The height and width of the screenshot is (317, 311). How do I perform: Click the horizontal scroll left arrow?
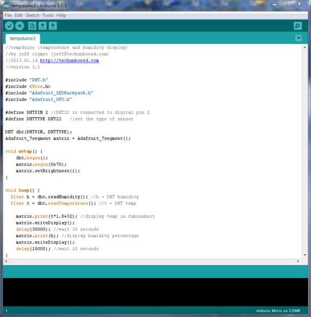[x=6, y=261]
